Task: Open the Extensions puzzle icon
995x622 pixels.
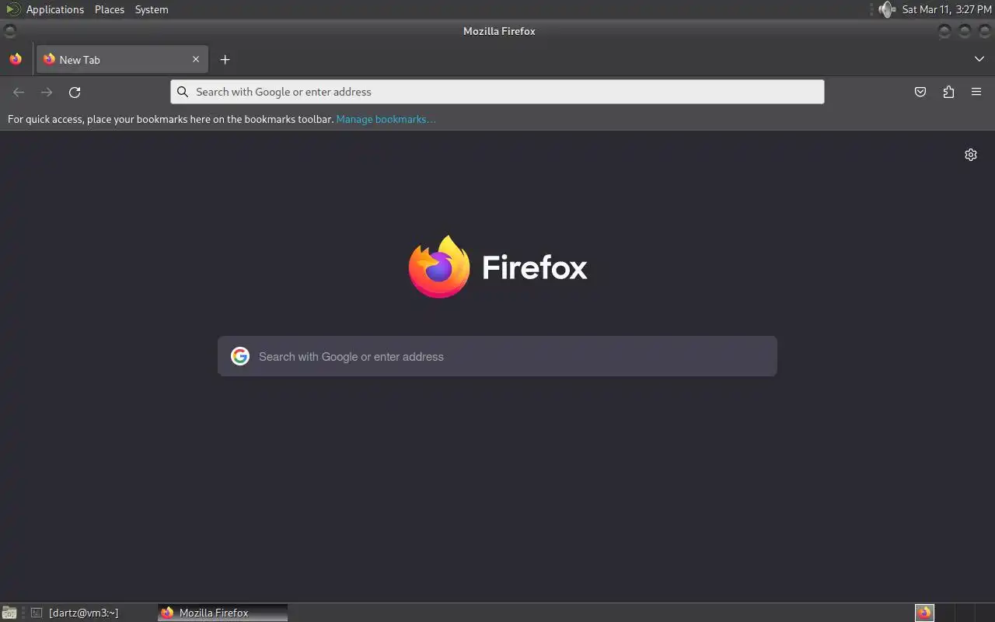Action: pyautogui.click(x=948, y=92)
